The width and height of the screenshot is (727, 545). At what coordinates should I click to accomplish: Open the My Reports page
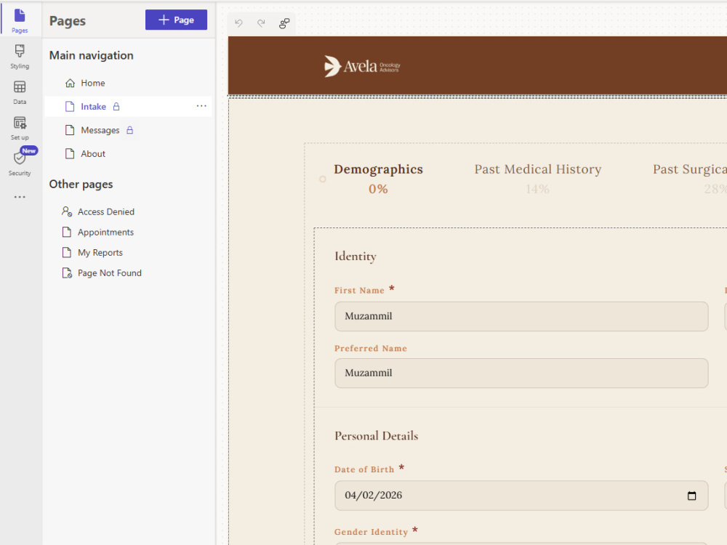100,253
